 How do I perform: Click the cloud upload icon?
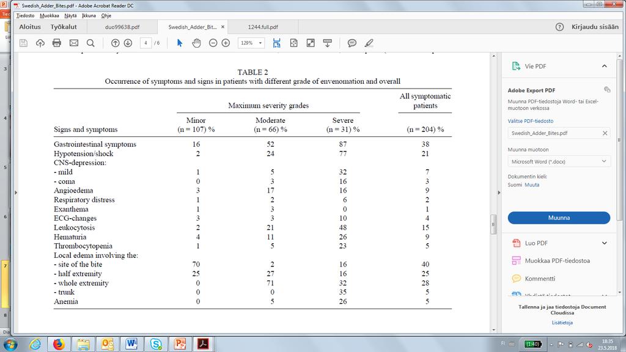[x=40, y=43]
